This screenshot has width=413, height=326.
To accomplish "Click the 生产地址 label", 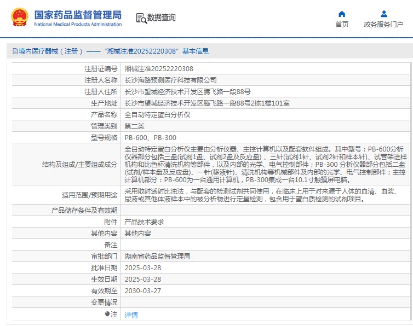I will [x=104, y=103].
